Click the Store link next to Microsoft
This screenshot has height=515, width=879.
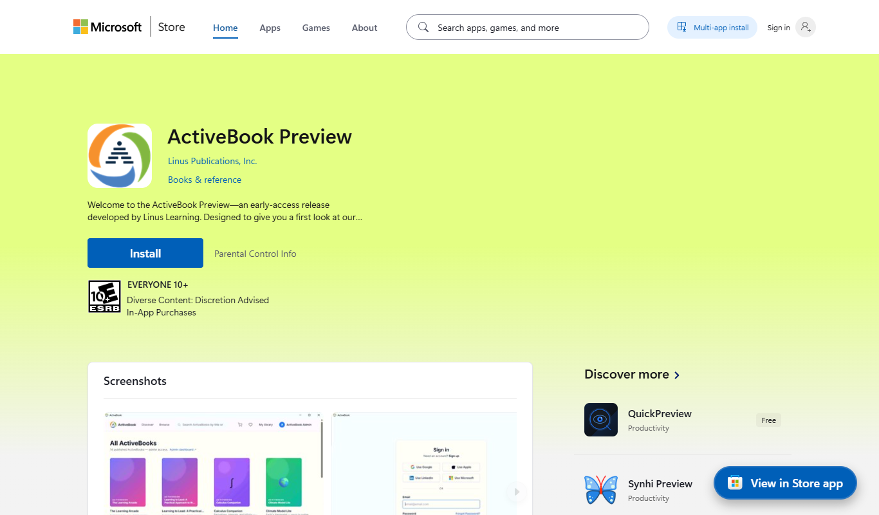(172, 27)
